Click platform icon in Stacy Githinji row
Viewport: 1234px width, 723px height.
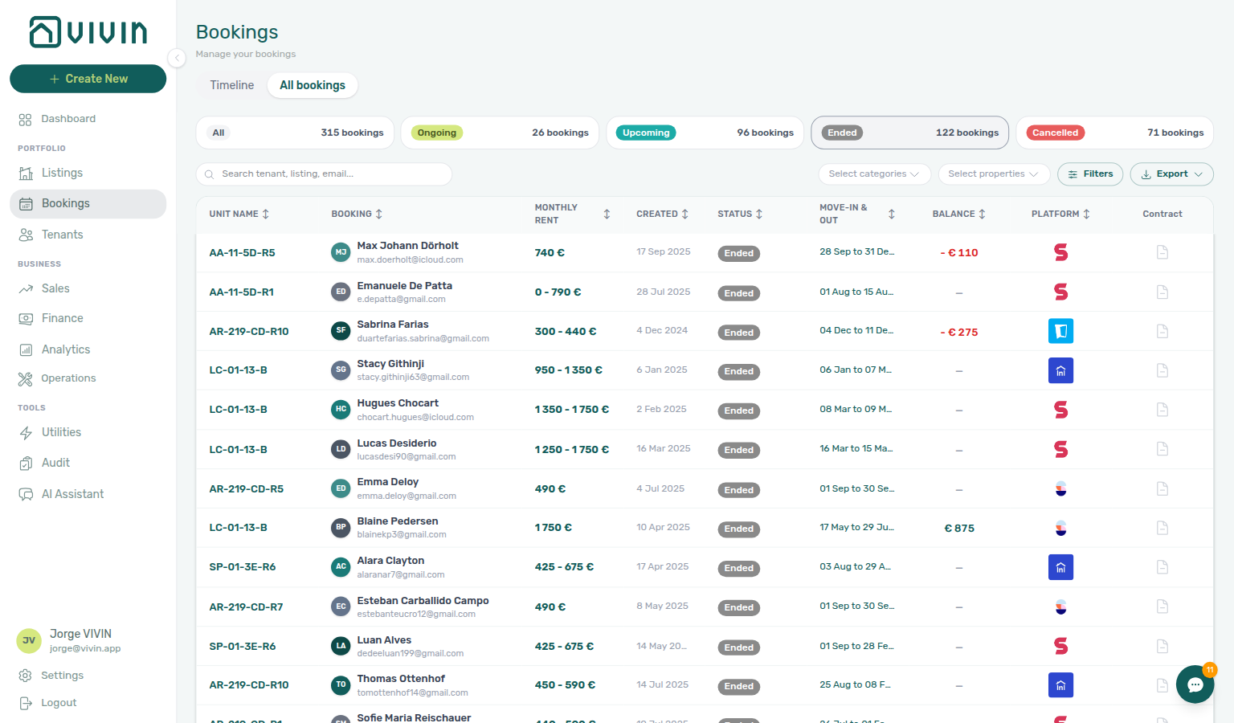tap(1060, 370)
